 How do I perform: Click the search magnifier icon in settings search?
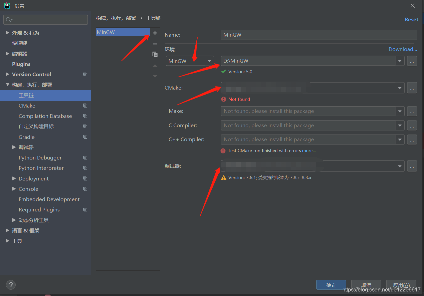(x=9, y=20)
